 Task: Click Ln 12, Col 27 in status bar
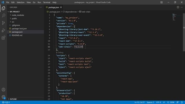point(140,102)
